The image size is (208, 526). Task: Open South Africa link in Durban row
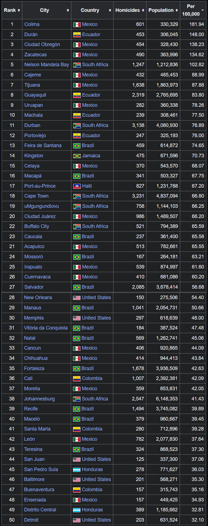coord(95,125)
